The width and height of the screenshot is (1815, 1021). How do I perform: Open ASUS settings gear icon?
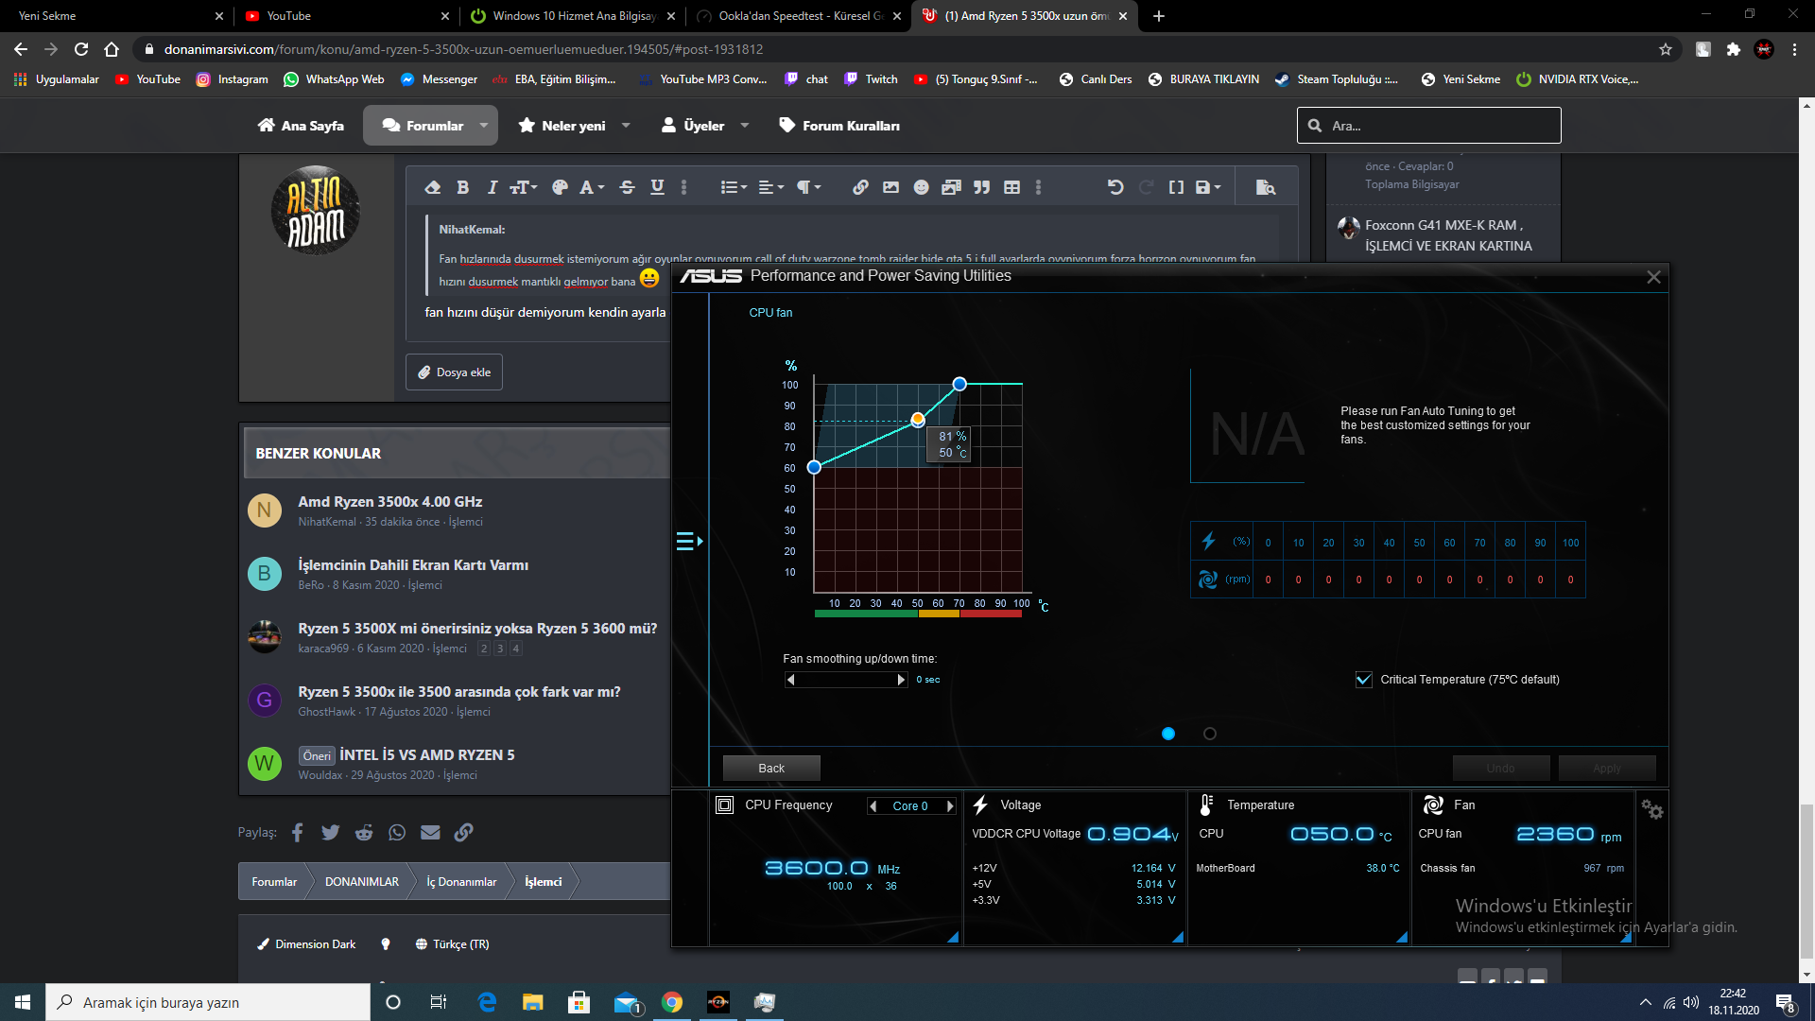(1651, 810)
